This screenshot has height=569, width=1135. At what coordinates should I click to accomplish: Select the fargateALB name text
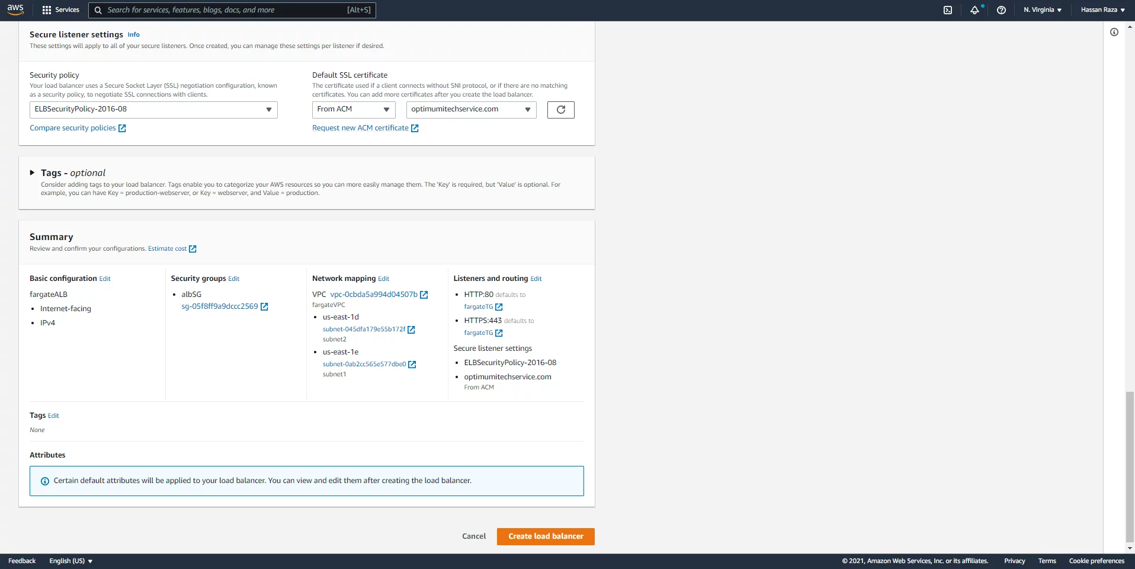pos(49,295)
